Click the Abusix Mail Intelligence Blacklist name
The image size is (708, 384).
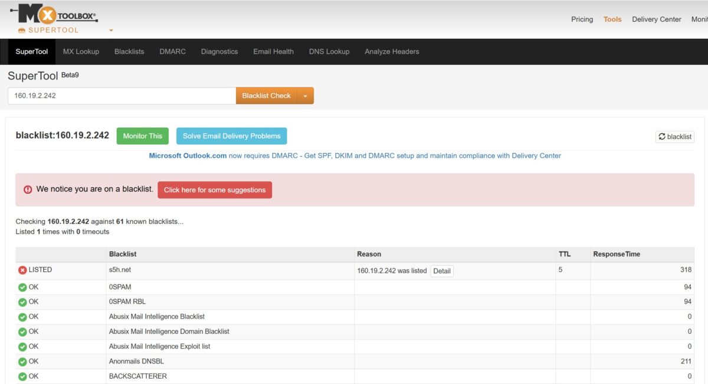pyautogui.click(x=157, y=316)
